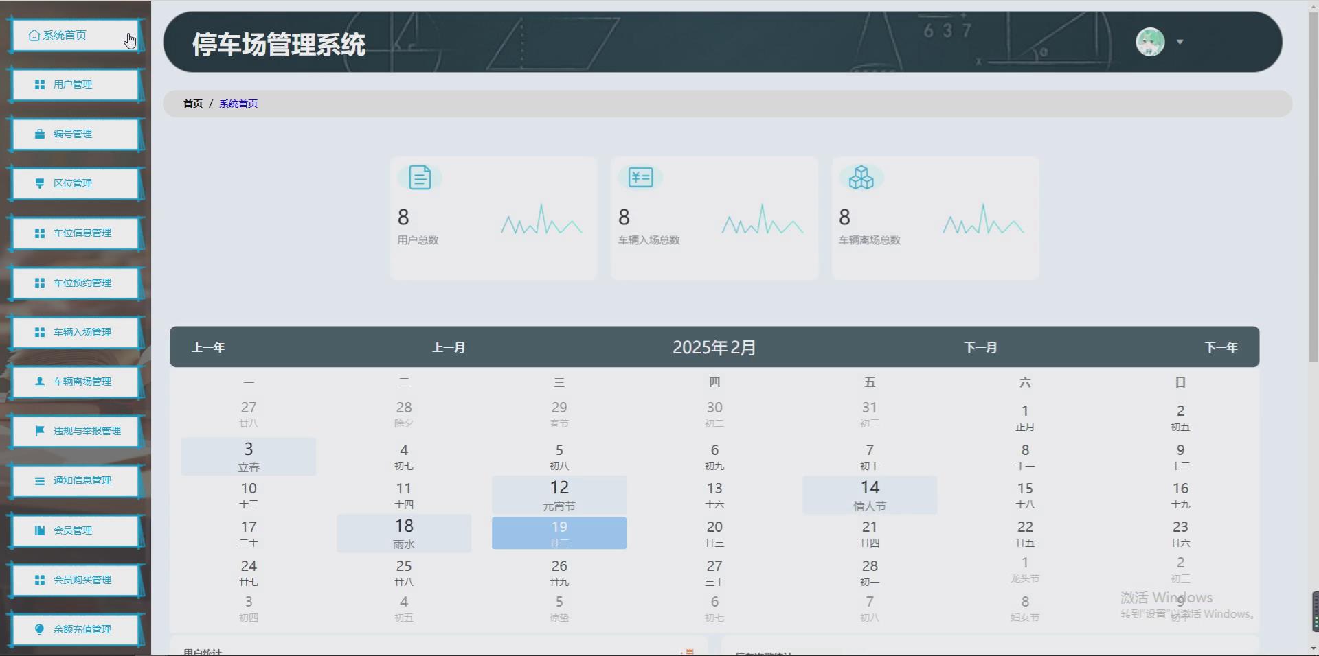Click 系统首页 breadcrumb link
The image size is (1319, 656).
pos(238,104)
